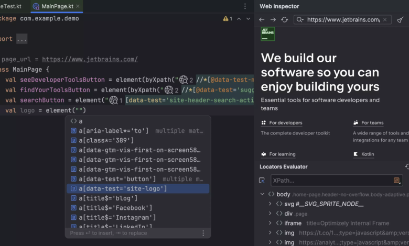Choose a[title$='Instagram'] completion item
Image resolution: width=409 pixels, height=246 pixels.
click(x=138, y=218)
